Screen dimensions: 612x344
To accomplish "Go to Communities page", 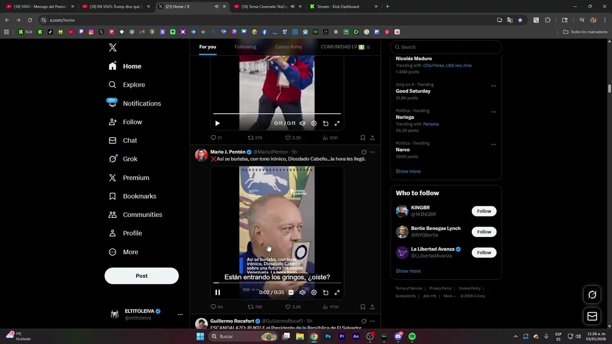I will pos(135,215).
